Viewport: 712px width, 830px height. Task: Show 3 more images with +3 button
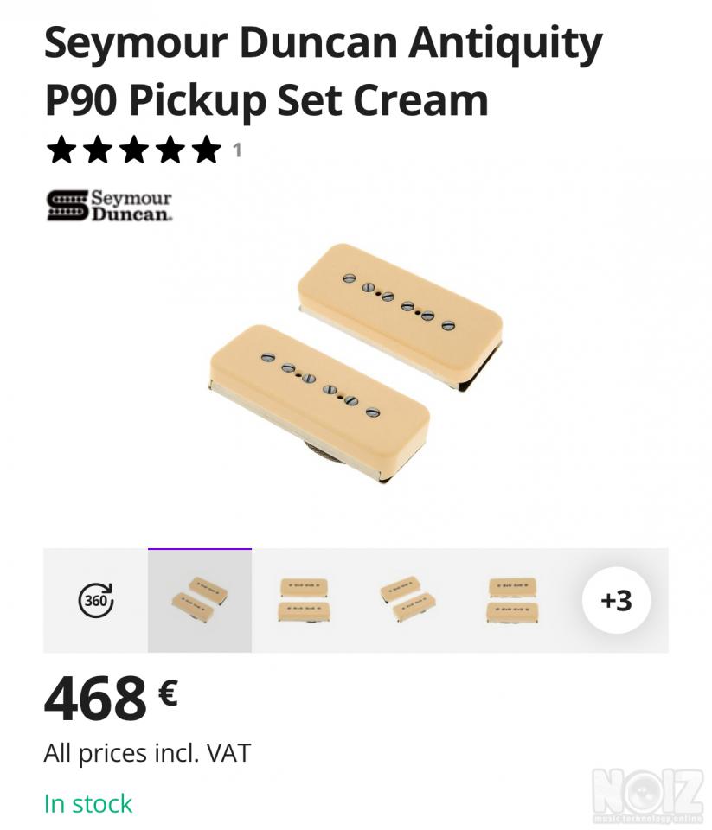pyautogui.click(x=616, y=600)
